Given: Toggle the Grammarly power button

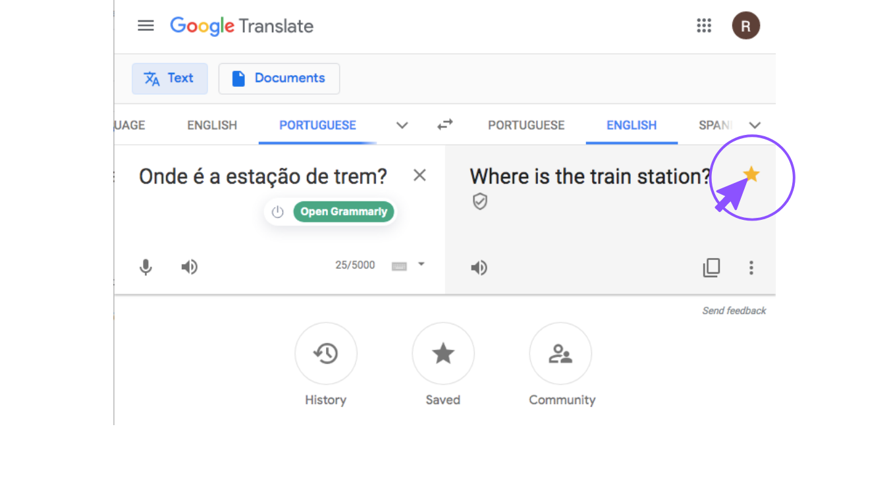Looking at the screenshot, I should click(278, 212).
